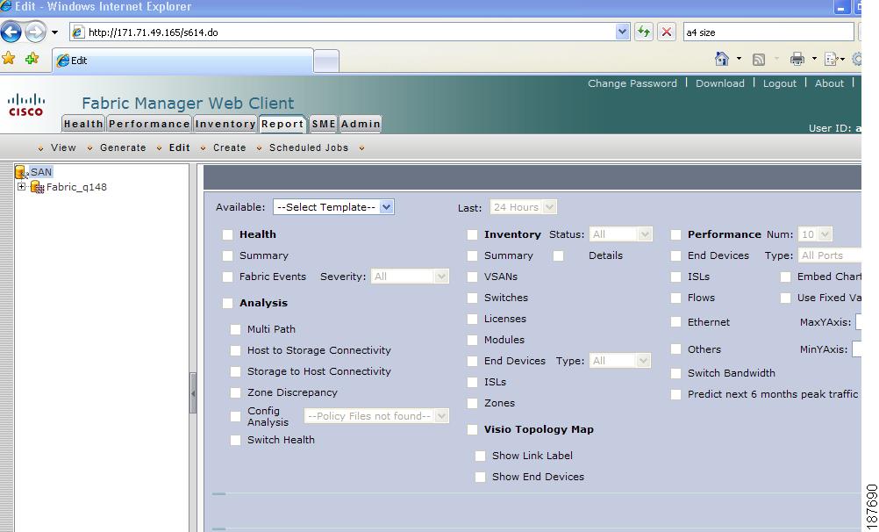The image size is (879, 532).
Task: Tick the Health Summary checkbox
Action: [x=227, y=255]
